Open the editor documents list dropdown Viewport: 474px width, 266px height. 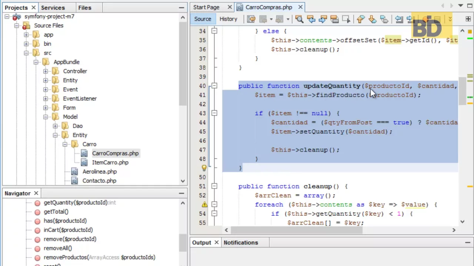click(x=461, y=6)
